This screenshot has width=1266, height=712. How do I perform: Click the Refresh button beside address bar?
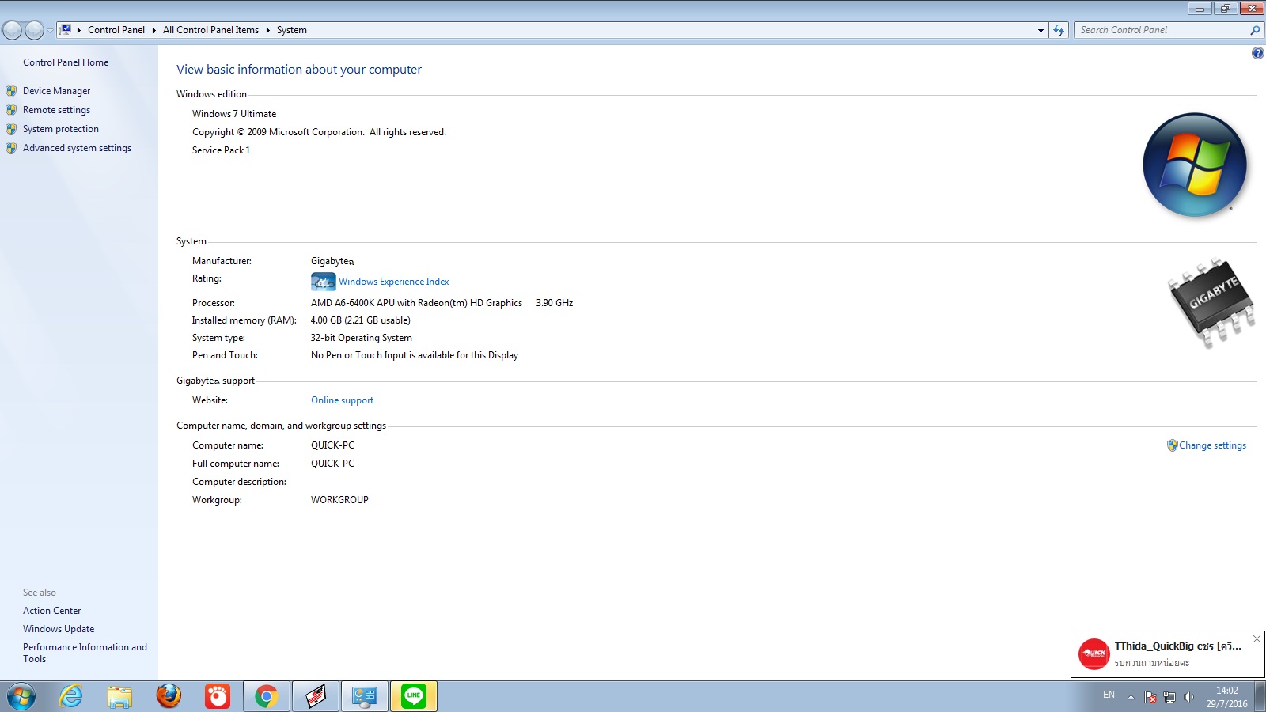click(x=1059, y=30)
